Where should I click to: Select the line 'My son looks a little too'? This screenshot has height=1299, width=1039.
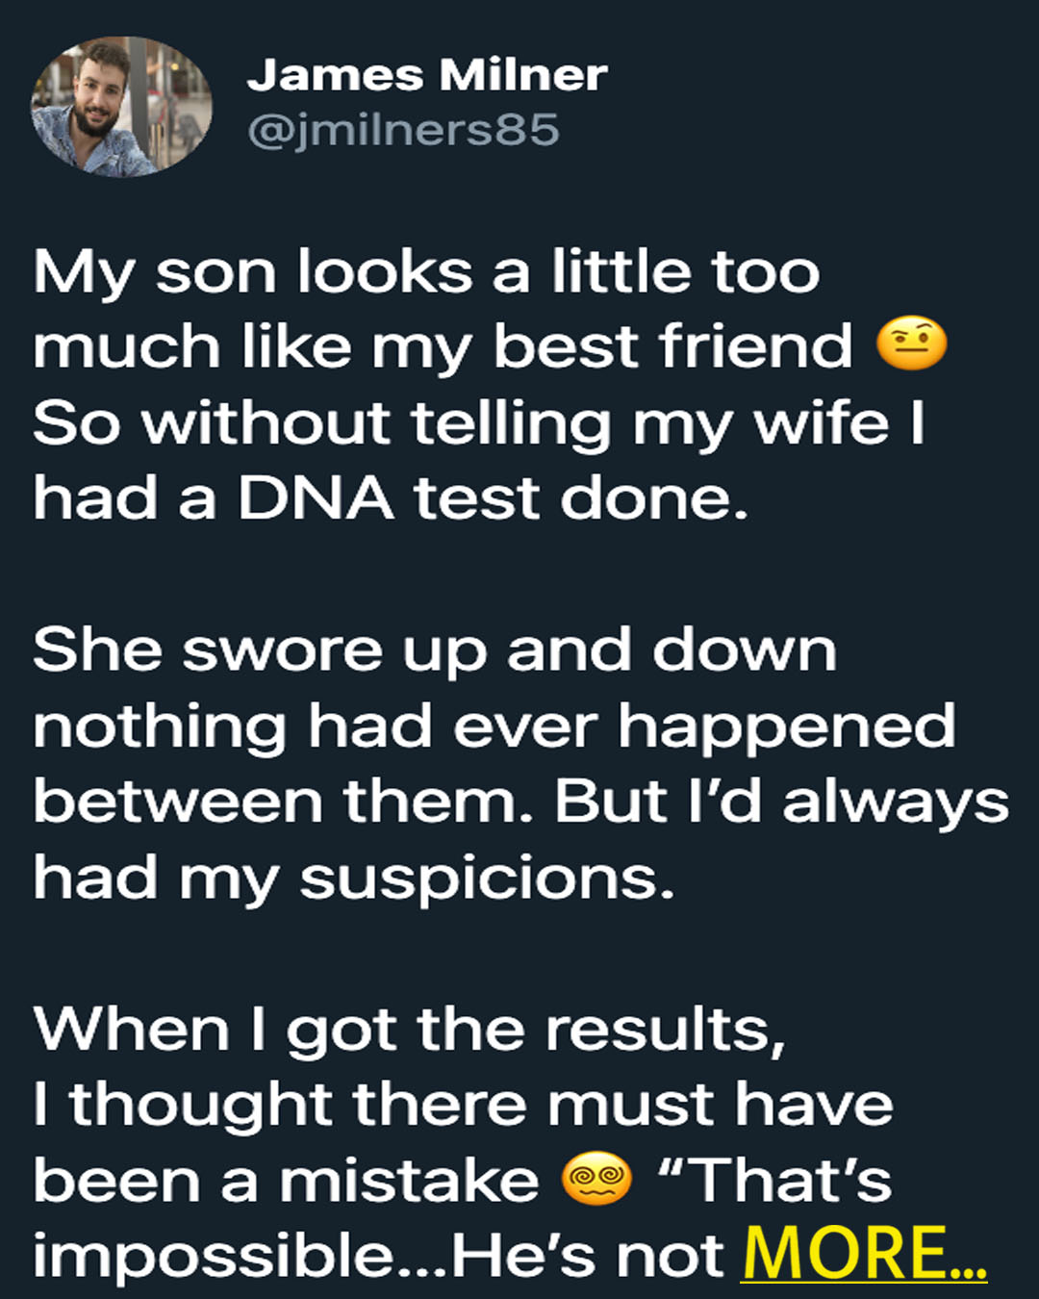click(426, 273)
